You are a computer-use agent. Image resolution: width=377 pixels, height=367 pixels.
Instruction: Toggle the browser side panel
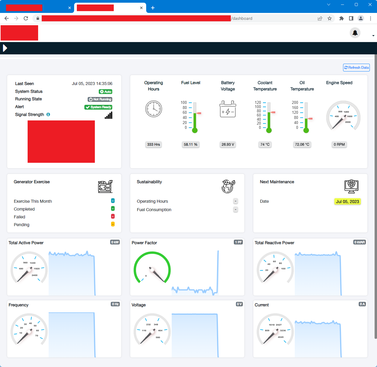click(351, 18)
